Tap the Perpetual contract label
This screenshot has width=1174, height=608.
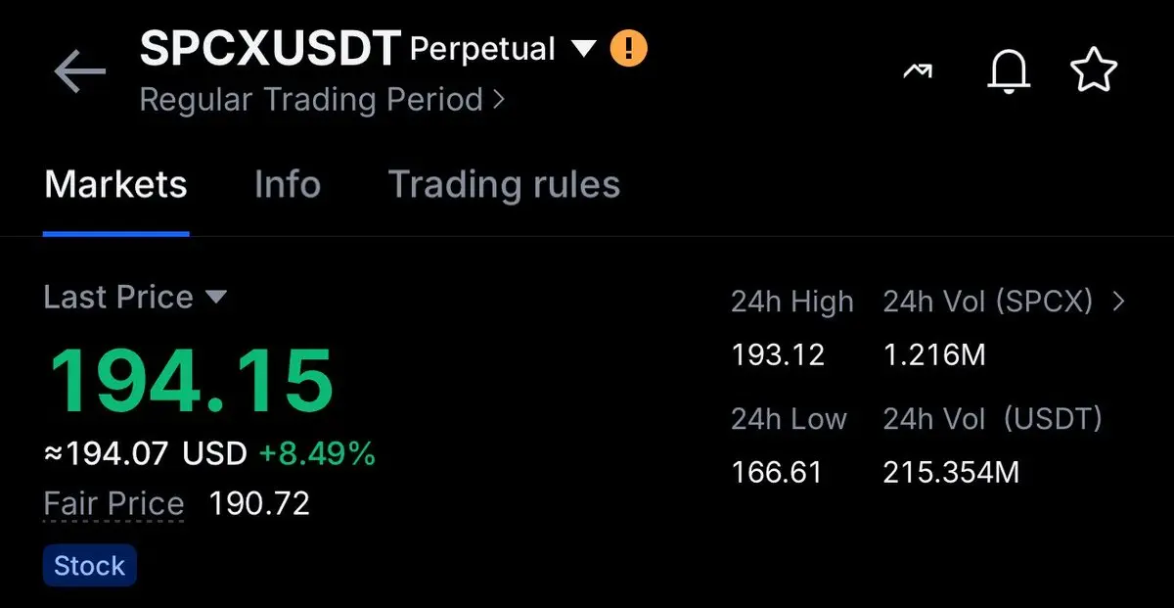[482, 49]
